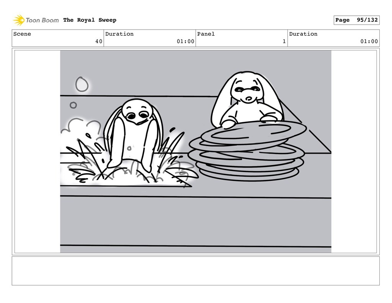Click the panel duration value next to Panel 1

point(369,41)
